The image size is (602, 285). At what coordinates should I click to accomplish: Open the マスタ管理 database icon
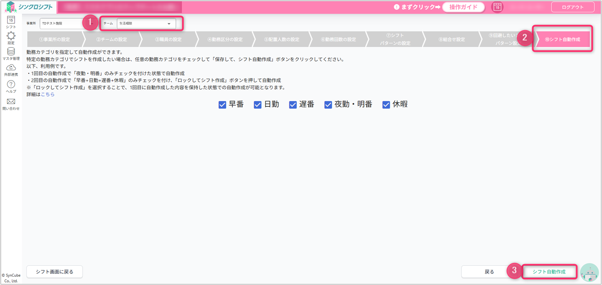click(11, 51)
